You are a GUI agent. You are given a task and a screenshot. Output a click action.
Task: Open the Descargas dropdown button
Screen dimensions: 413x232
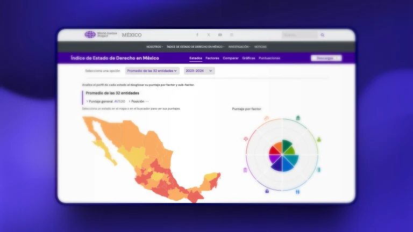coord(326,58)
